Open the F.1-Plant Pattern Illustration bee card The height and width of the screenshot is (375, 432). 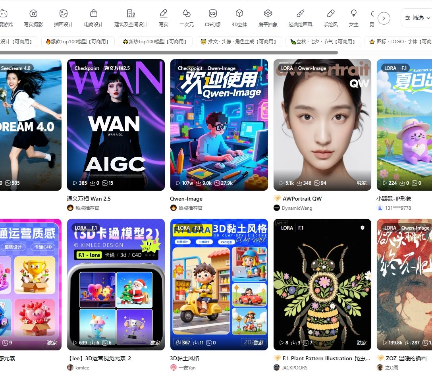[322, 284]
